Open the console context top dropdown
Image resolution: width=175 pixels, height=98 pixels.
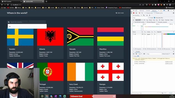pyautogui.click(x=140, y=54)
